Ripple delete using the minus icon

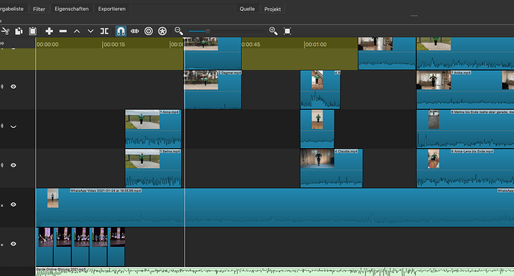click(63, 31)
